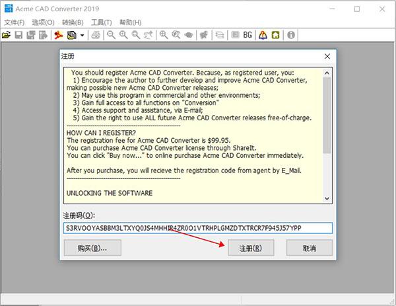The height and width of the screenshot is (306, 396).
Task: Click the 3D orbit view icon
Action: pos(189,35)
